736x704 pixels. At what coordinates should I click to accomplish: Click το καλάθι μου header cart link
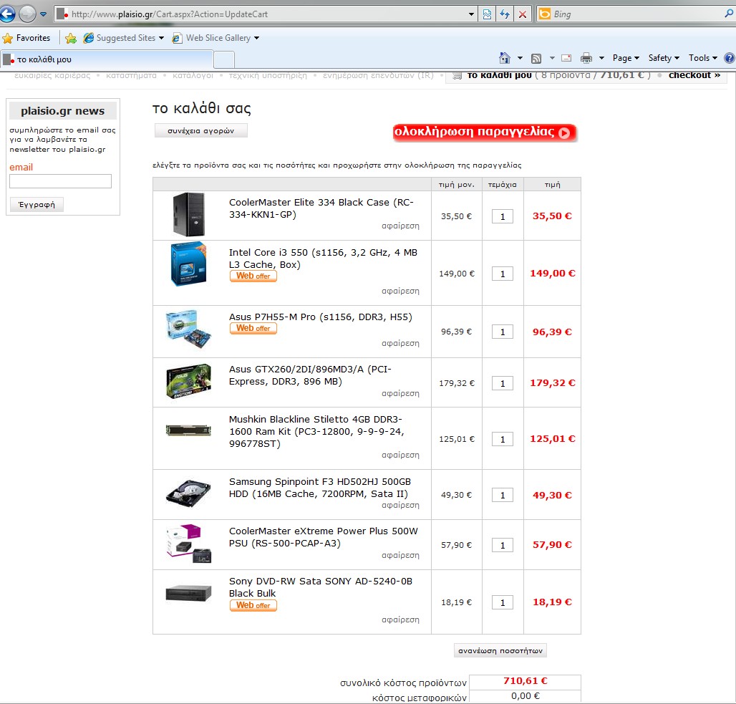coord(499,75)
